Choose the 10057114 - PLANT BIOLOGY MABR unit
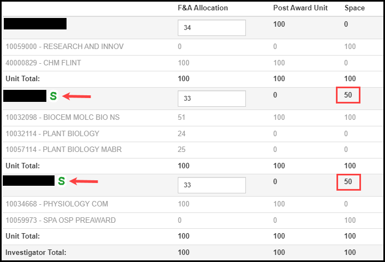 [x=63, y=150]
